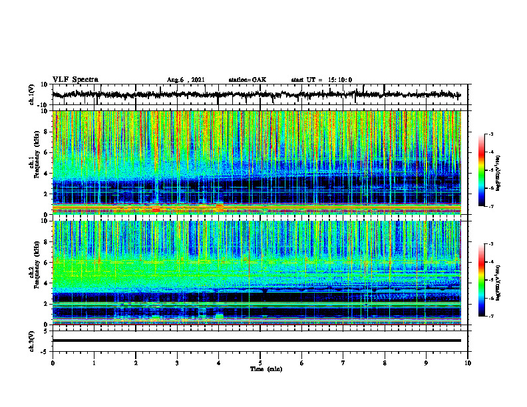Click time axis tick label "0"

(53, 363)
